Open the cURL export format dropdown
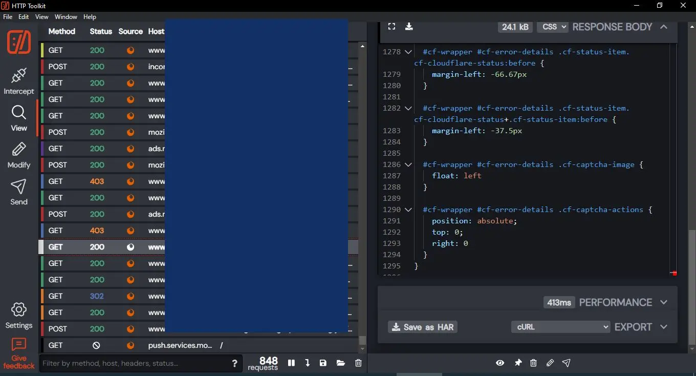This screenshot has height=376, width=696. pos(560,327)
